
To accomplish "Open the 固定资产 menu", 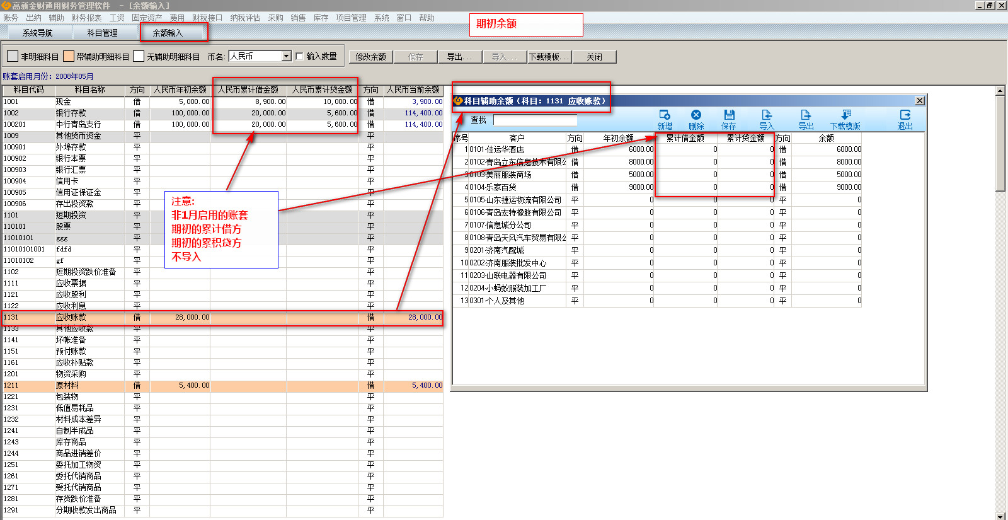I will coord(147,18).
